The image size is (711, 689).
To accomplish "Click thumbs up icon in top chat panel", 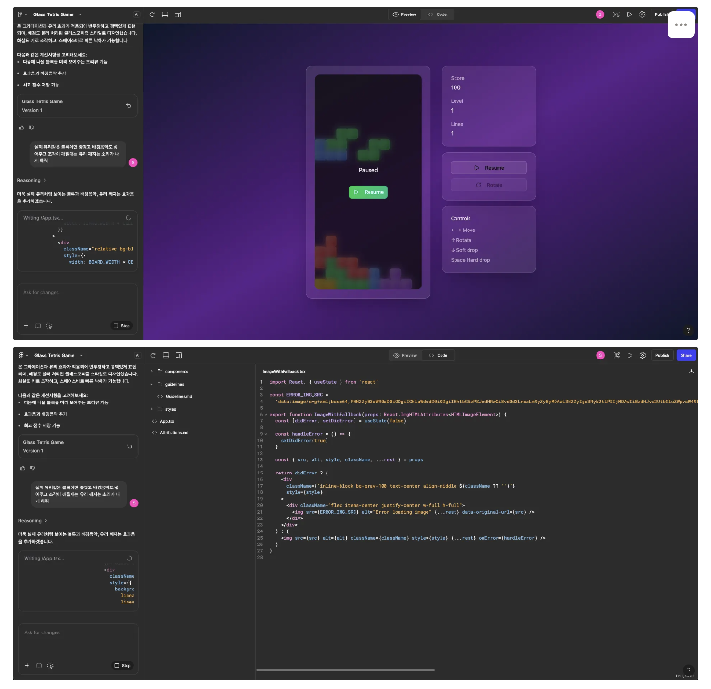I will [x=22, y=128].
